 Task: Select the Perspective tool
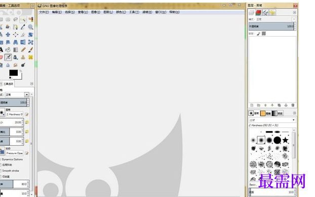tap(16, 42)
